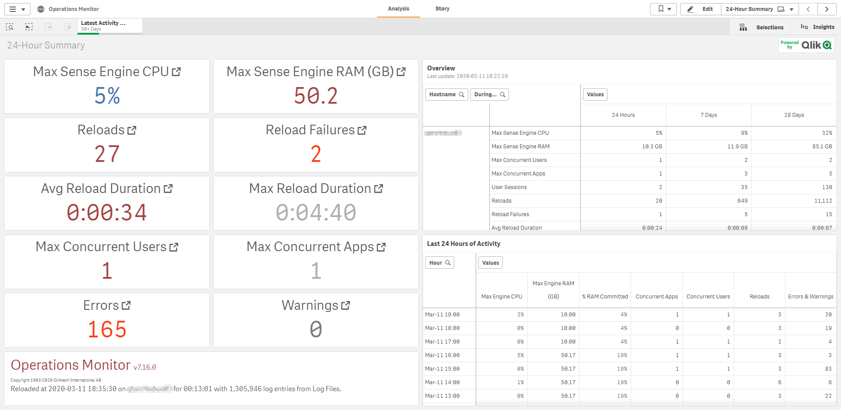Open the bookmarks dropdown
Screen dimensions: 841x410
tap(664, 9)
